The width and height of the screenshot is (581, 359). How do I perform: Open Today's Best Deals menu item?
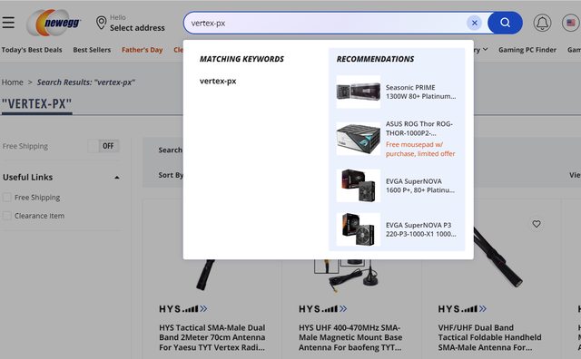32,50
